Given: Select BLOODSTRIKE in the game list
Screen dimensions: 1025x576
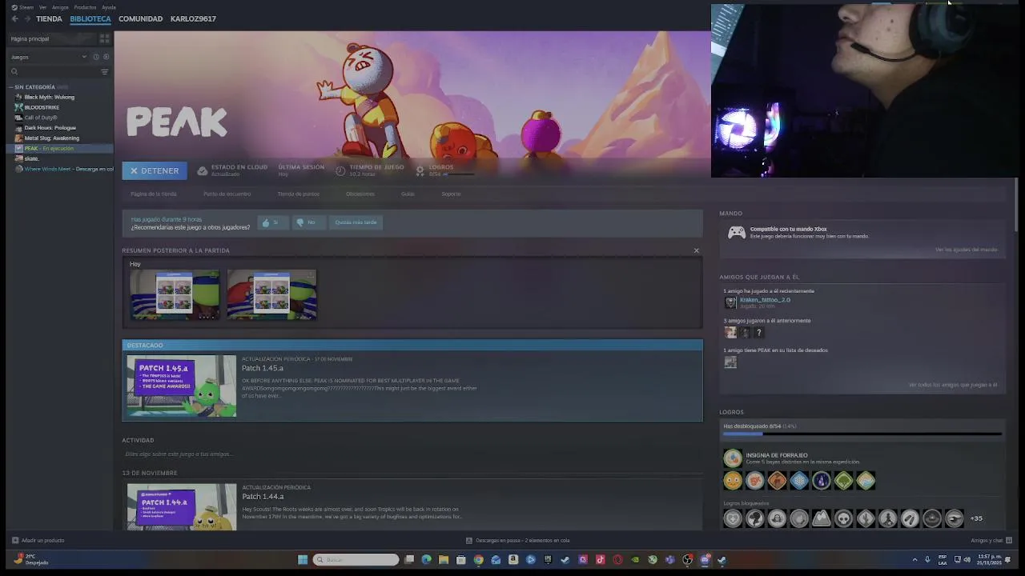Looking at the screenshot, I should pos(42,107).
